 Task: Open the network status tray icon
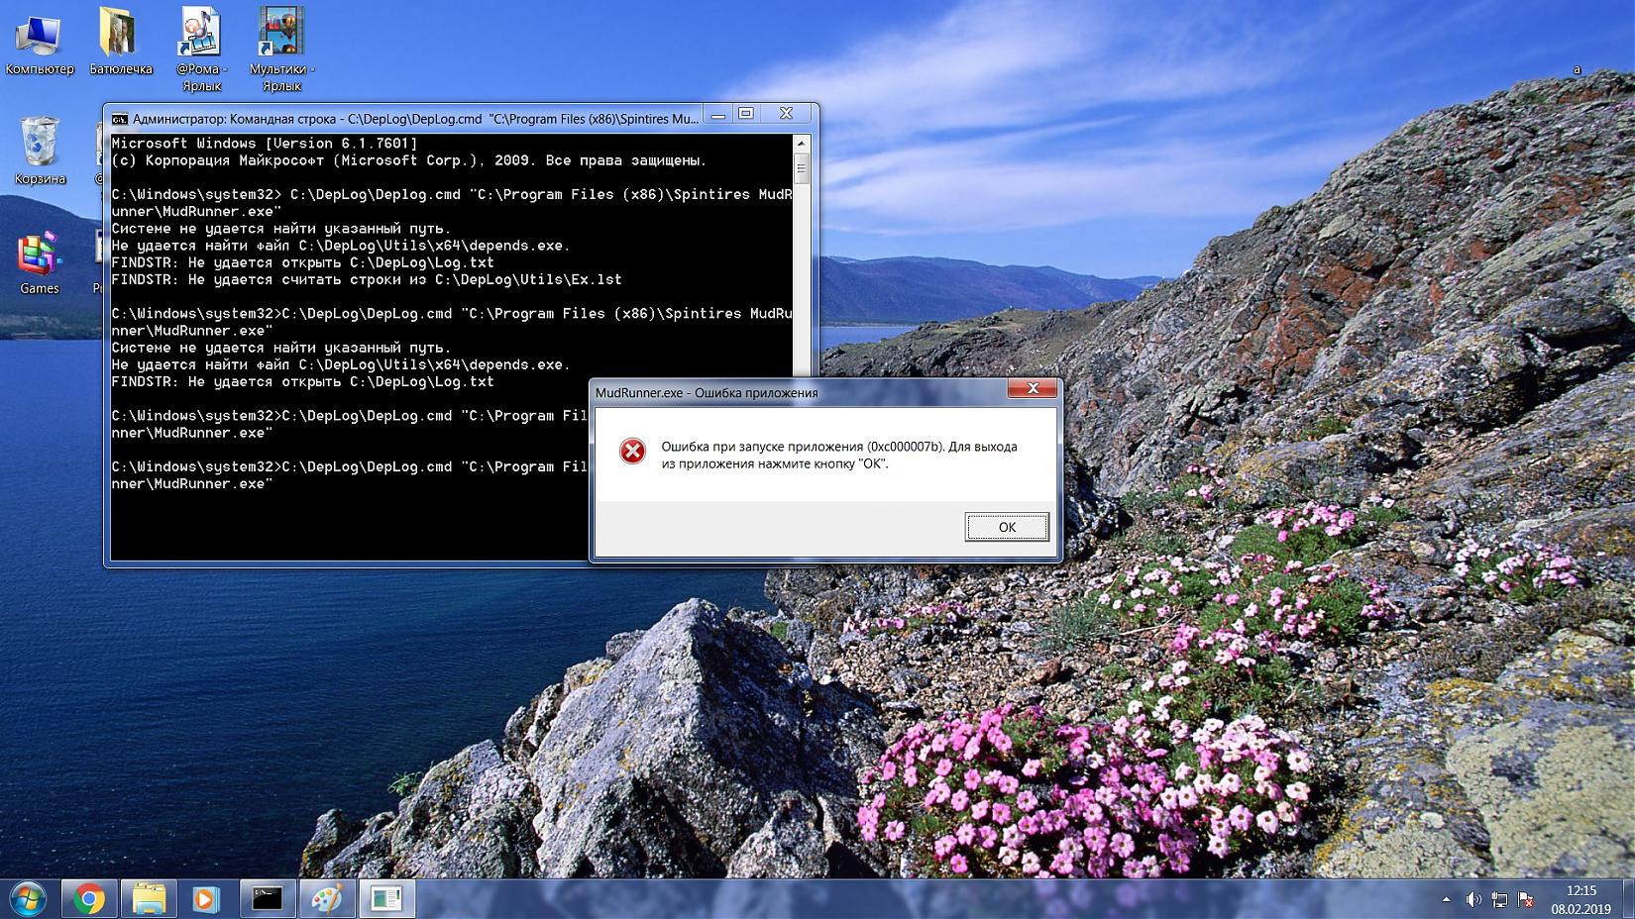[x=1499, y=899]
